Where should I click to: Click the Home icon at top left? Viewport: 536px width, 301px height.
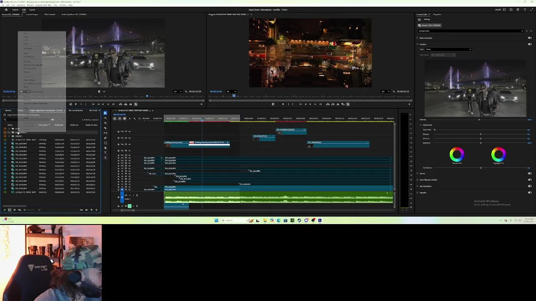point(6,10)
